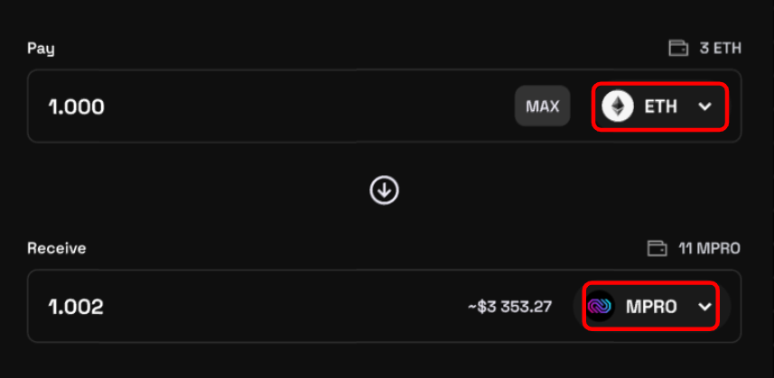Image resolution: width=774 pixels, height=378 pixels.
Task: Click the Pay section label
Action: (41, 49)
